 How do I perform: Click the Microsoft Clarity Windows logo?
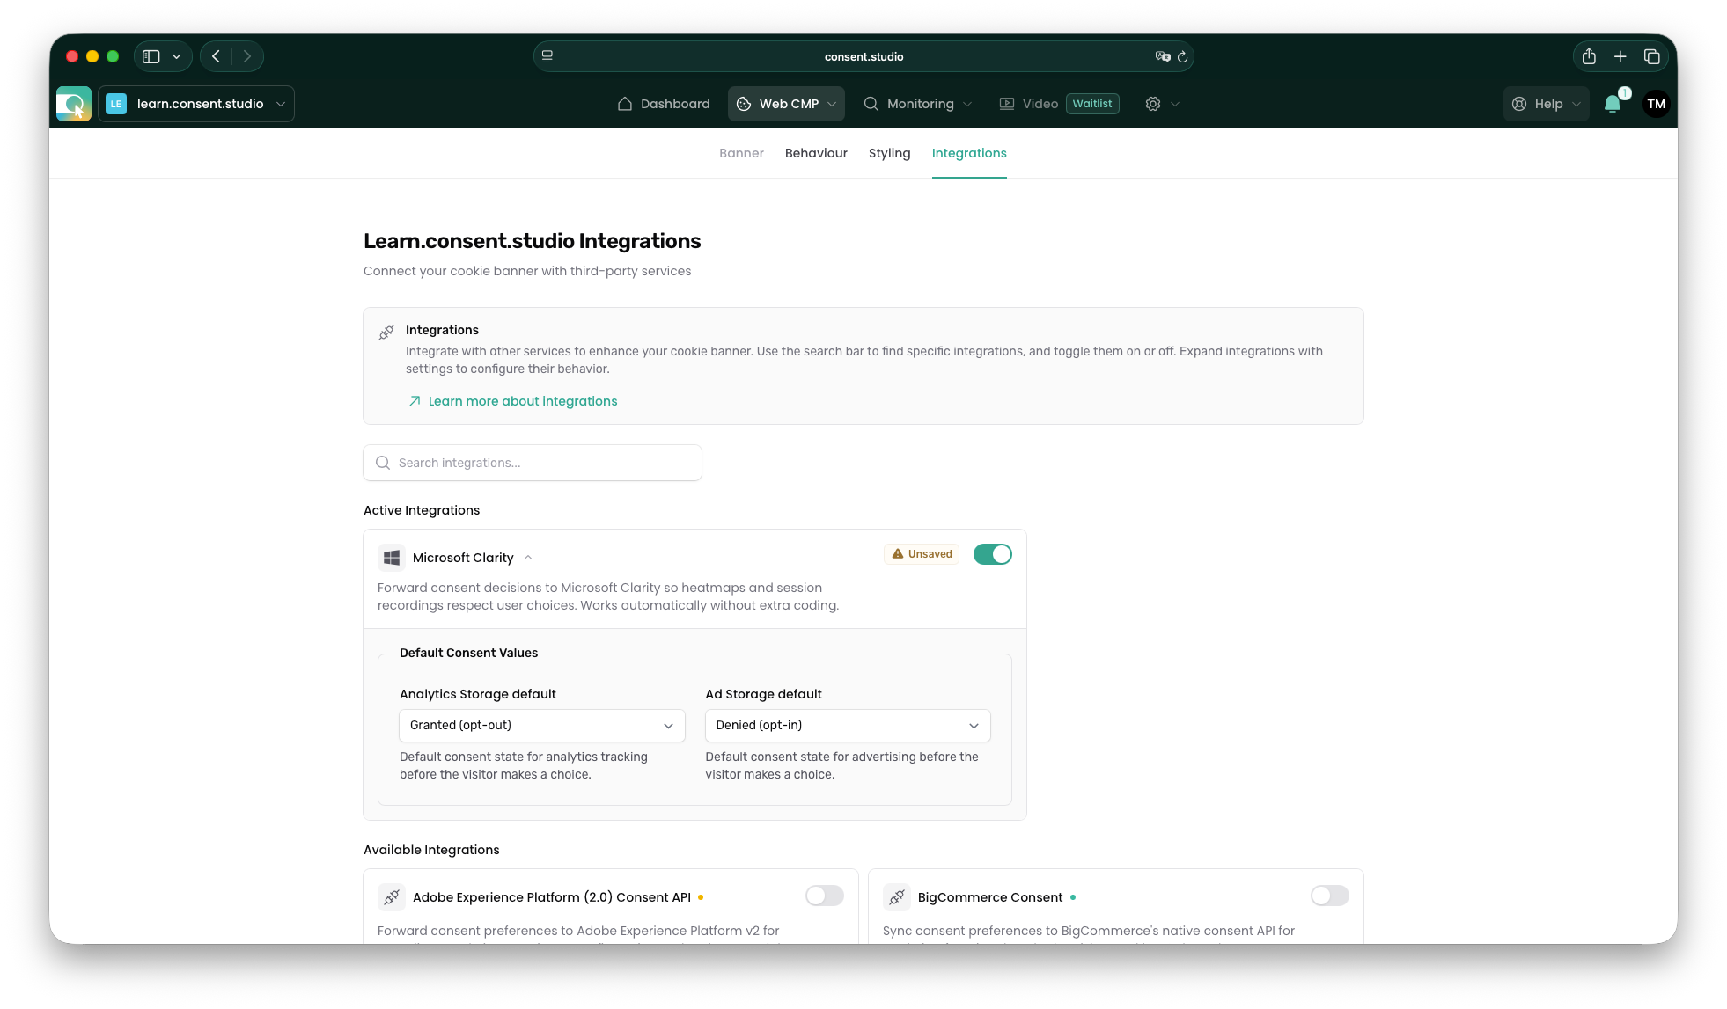392,558
